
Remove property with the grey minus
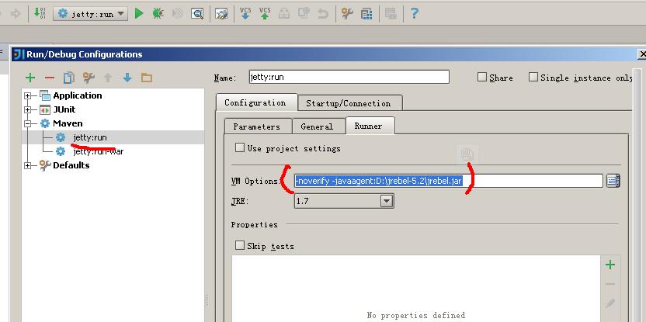point(610,284)
